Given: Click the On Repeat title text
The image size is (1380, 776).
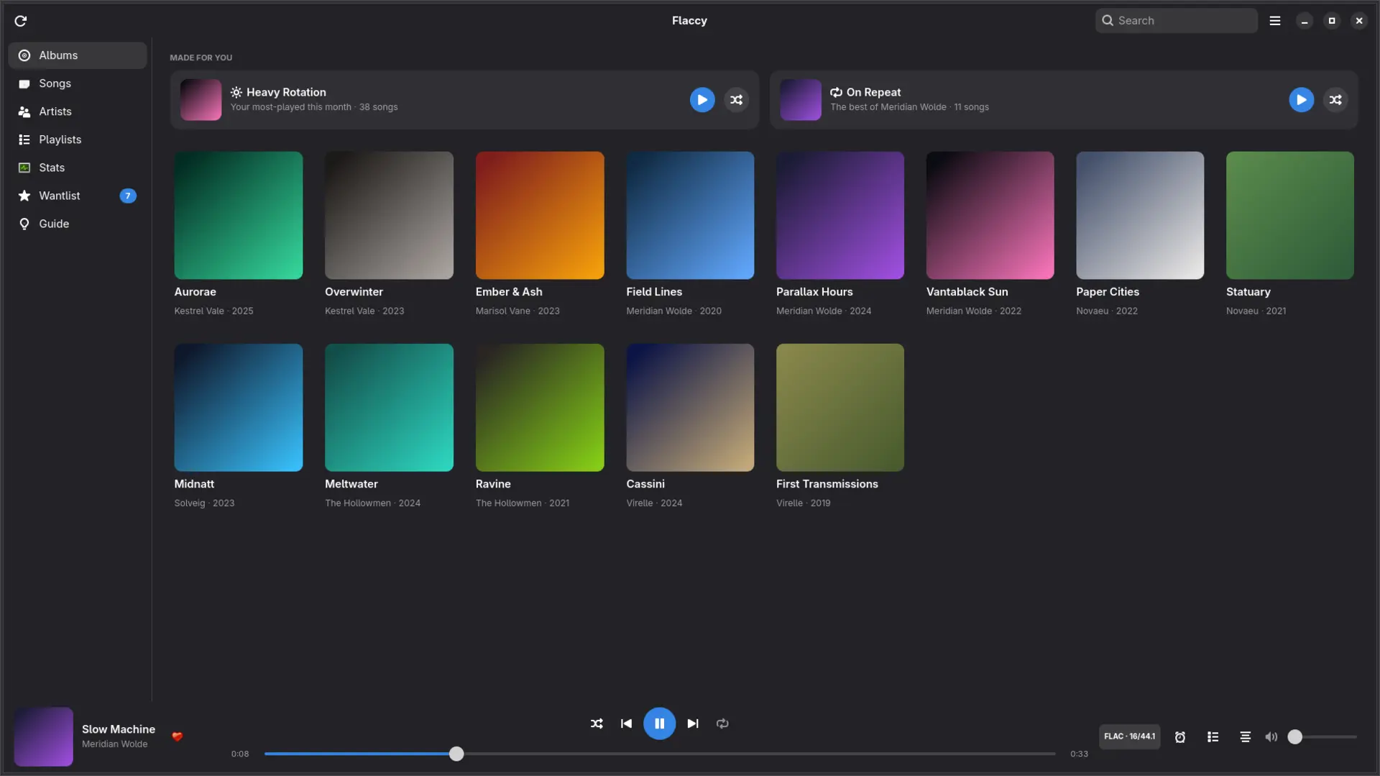Looking at the screenshot, I should [x=873, y=92].
